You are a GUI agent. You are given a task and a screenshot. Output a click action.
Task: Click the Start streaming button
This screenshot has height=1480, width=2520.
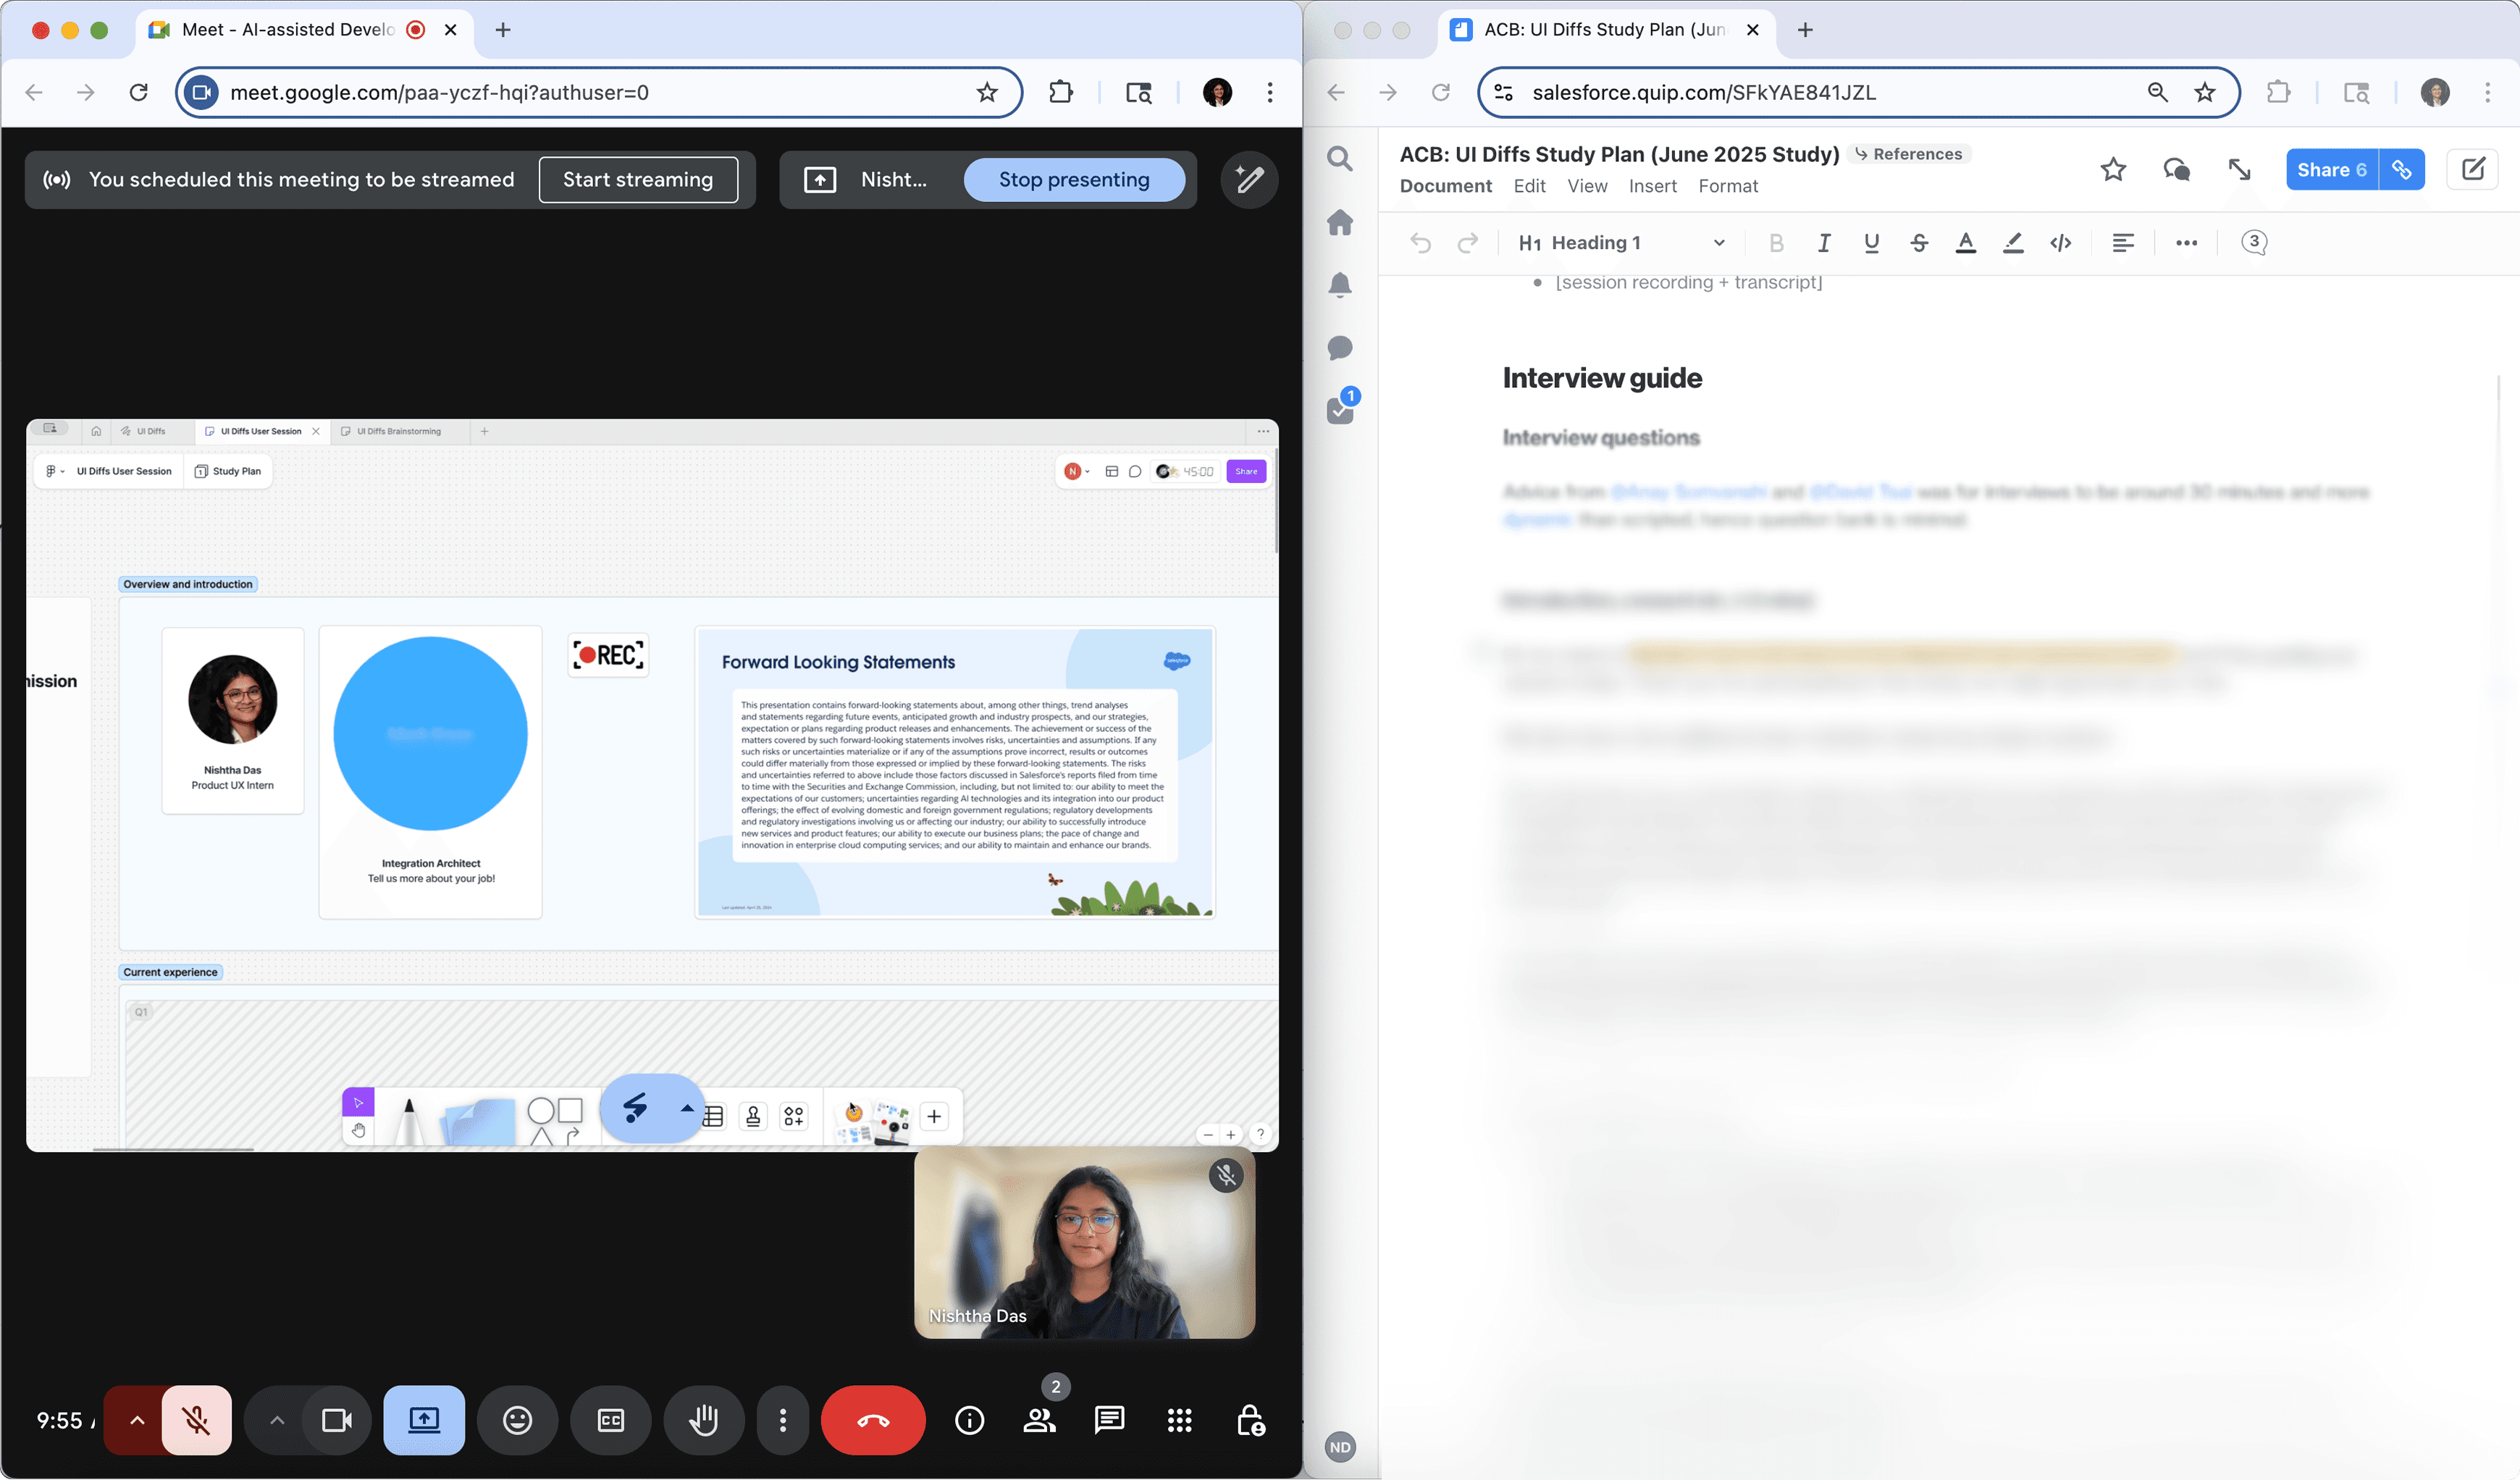click(x=638, y=180)
